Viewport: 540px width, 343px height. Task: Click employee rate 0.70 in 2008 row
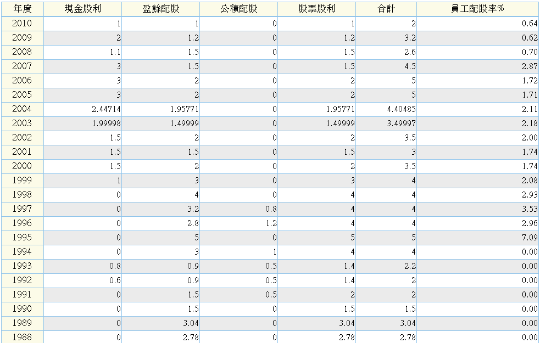coord(530,52)
